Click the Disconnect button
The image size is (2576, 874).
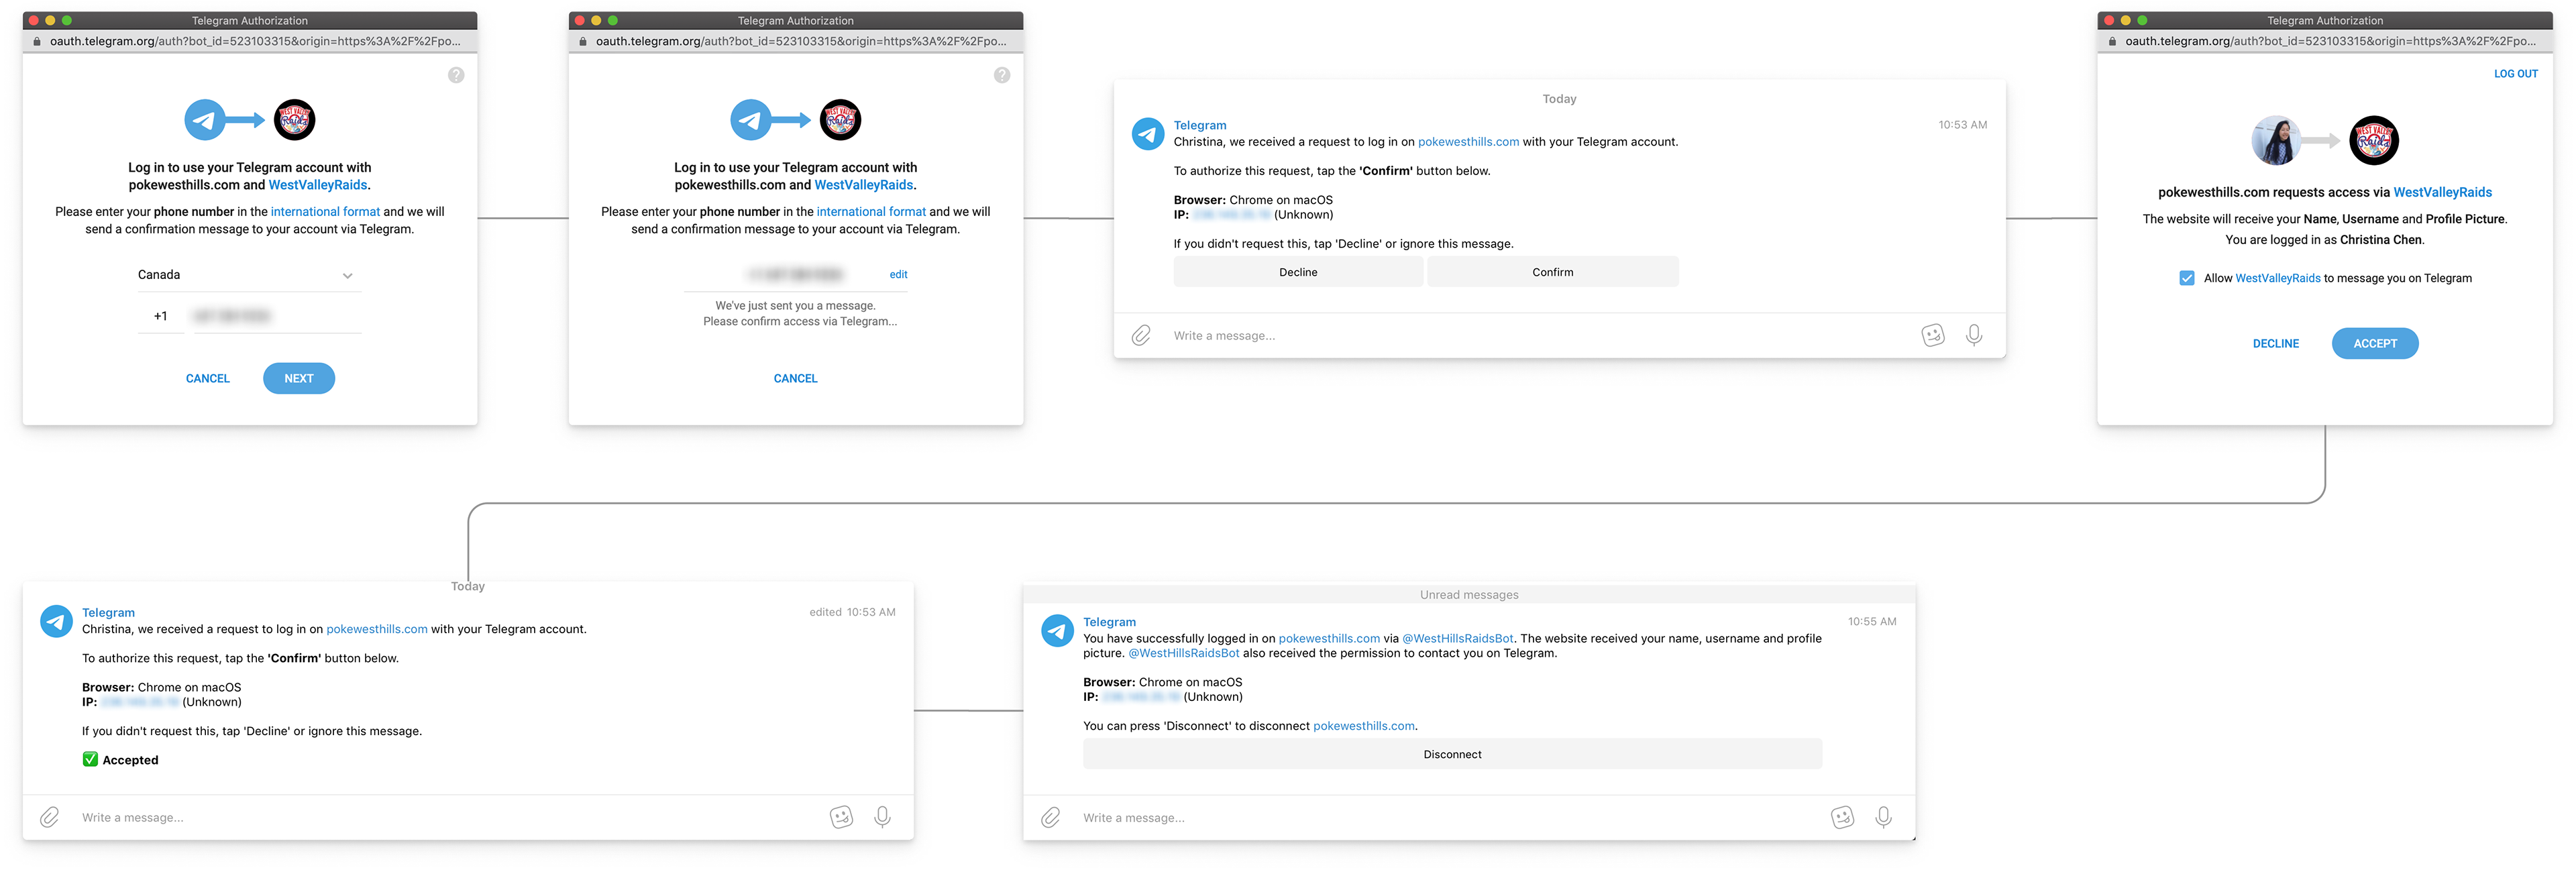pos(1452,754)
